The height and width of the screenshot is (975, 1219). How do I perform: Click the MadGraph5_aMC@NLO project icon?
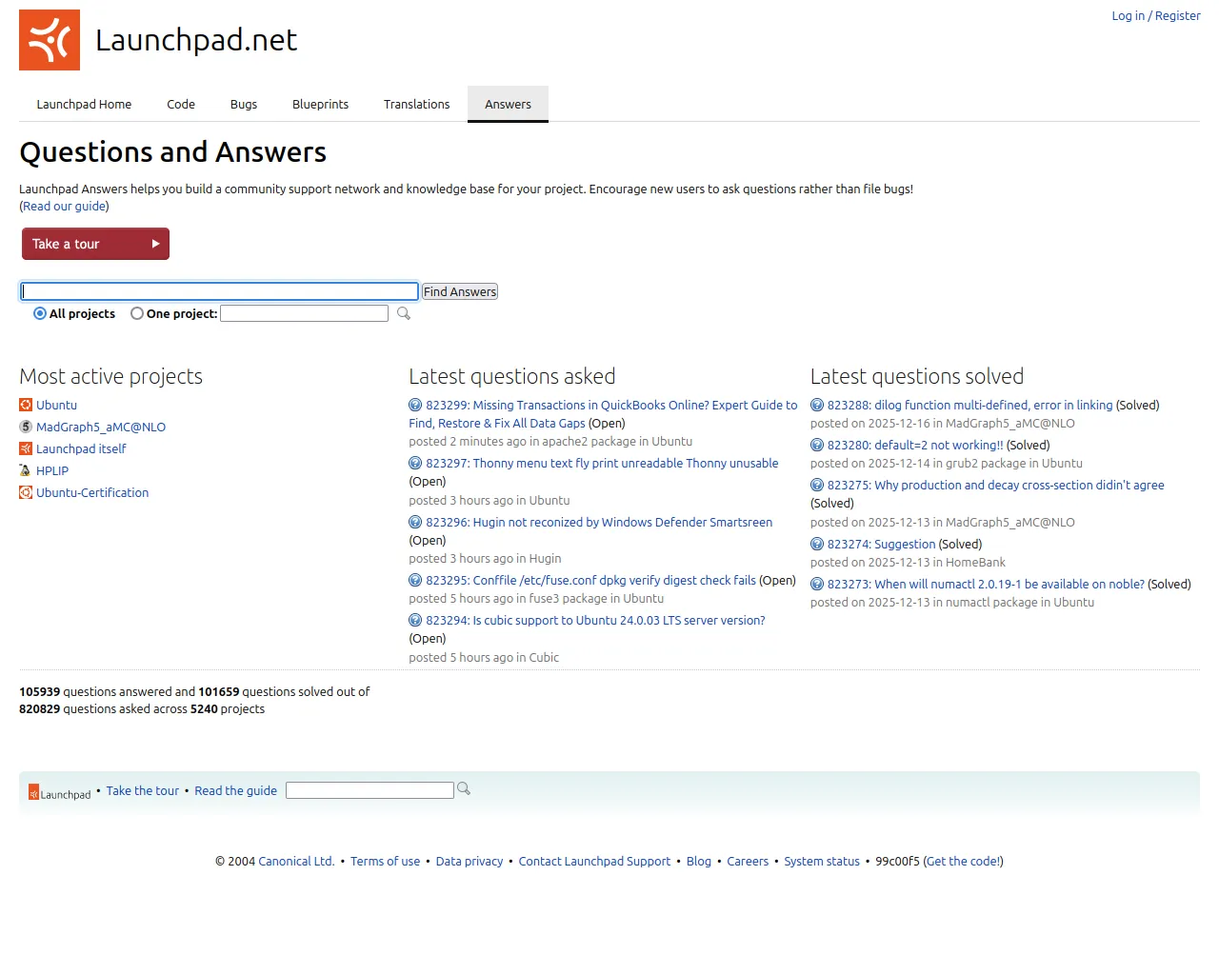[26, 427]
